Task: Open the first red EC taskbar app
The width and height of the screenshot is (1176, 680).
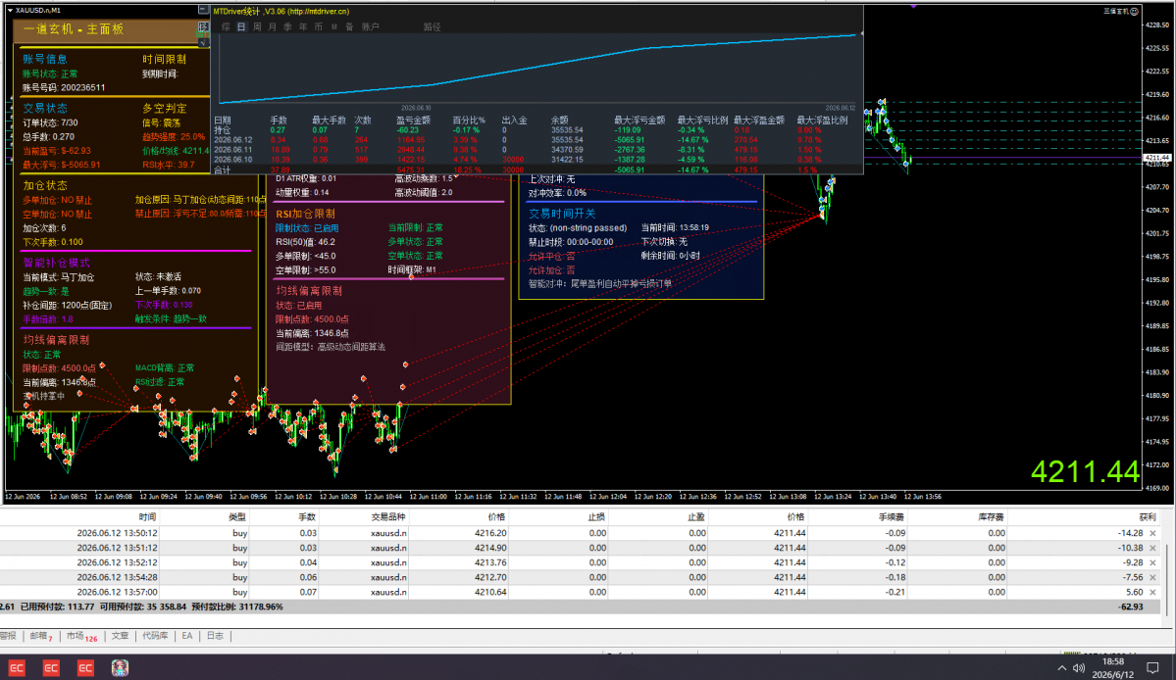Action: pyautogui.click(x=17, y=667)
